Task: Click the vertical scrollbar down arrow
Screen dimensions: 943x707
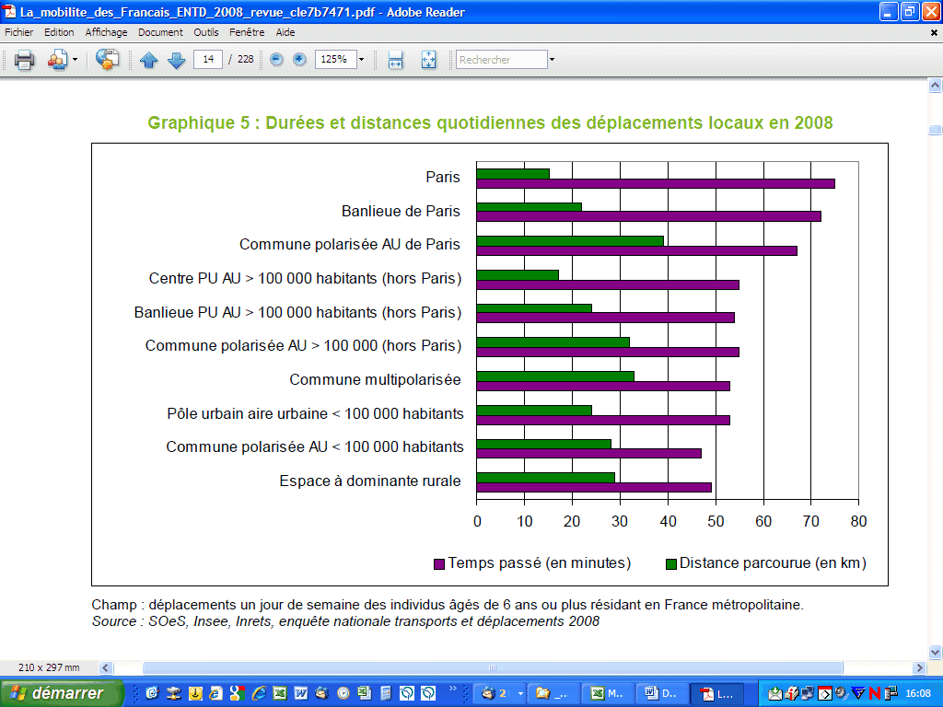Action: [x=935, y=650]
